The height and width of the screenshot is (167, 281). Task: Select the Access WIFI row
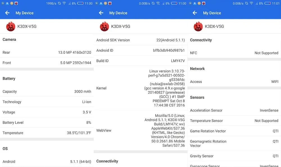(x=234, y=82)
